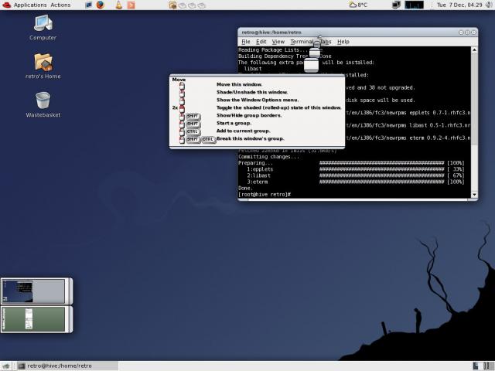The height and width of the screenshot is (371, 495).
Task: Click the terminal vertical scrollbar track
Action: point(474,122)
